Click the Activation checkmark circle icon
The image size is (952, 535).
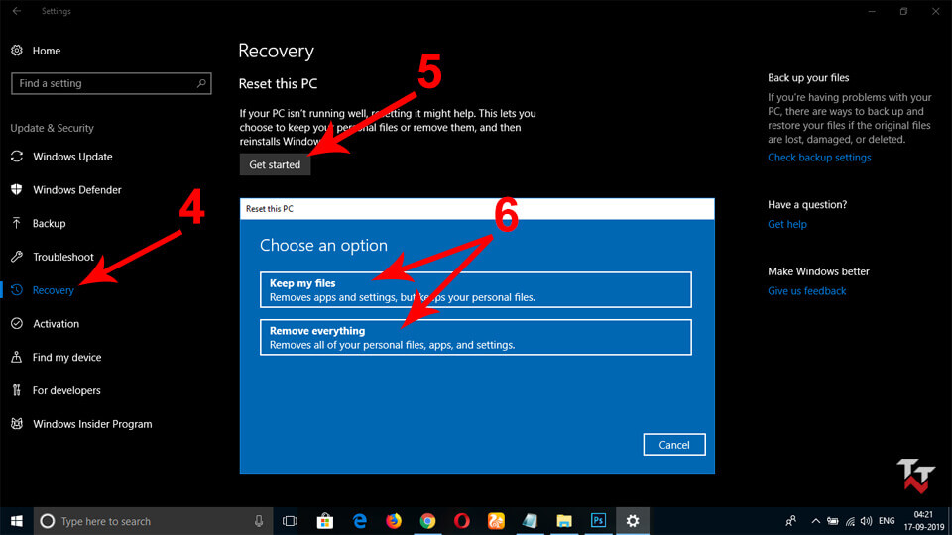click(x=17, y=323)
